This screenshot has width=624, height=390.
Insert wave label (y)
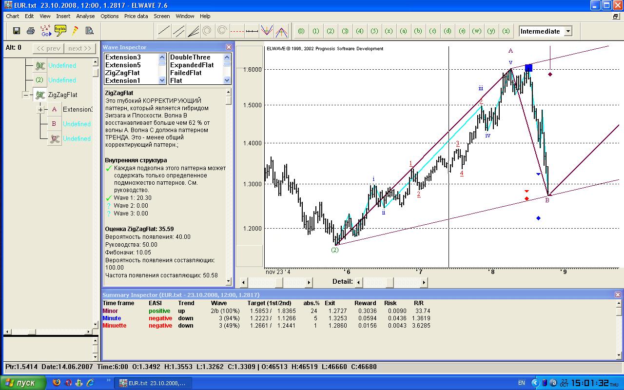(x=491, y=31)
